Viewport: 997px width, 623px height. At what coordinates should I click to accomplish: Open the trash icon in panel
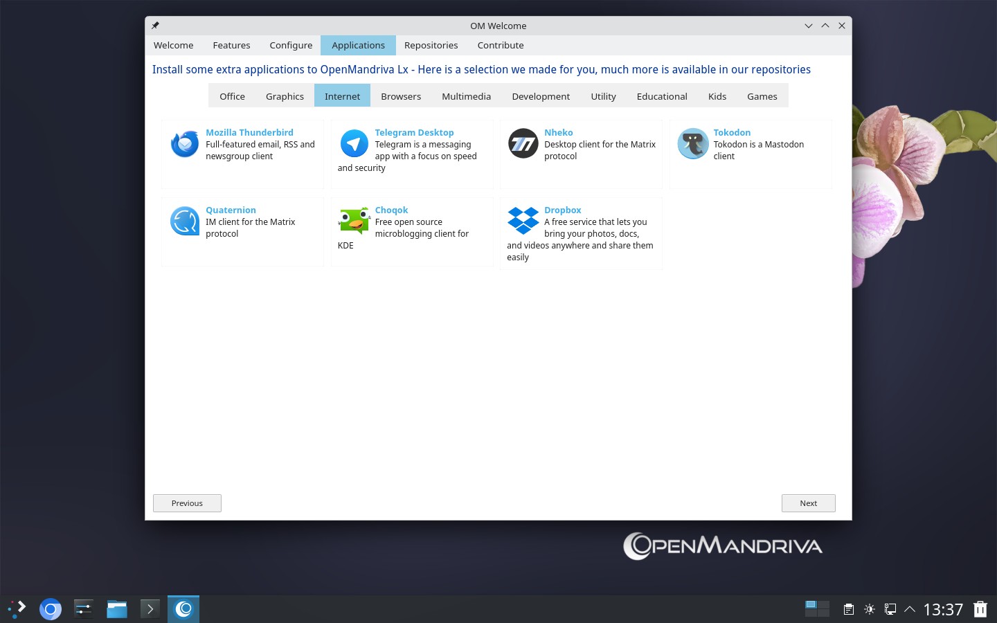[x=980, y=609]
